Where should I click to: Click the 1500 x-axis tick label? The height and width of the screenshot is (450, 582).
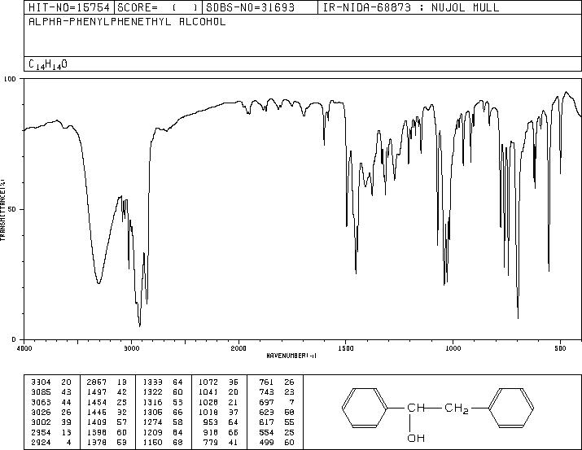coord(346,348)
